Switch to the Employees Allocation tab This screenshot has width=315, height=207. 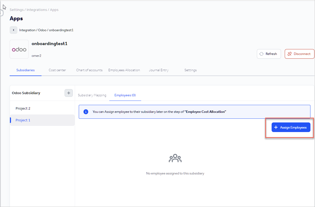(124, 70)
